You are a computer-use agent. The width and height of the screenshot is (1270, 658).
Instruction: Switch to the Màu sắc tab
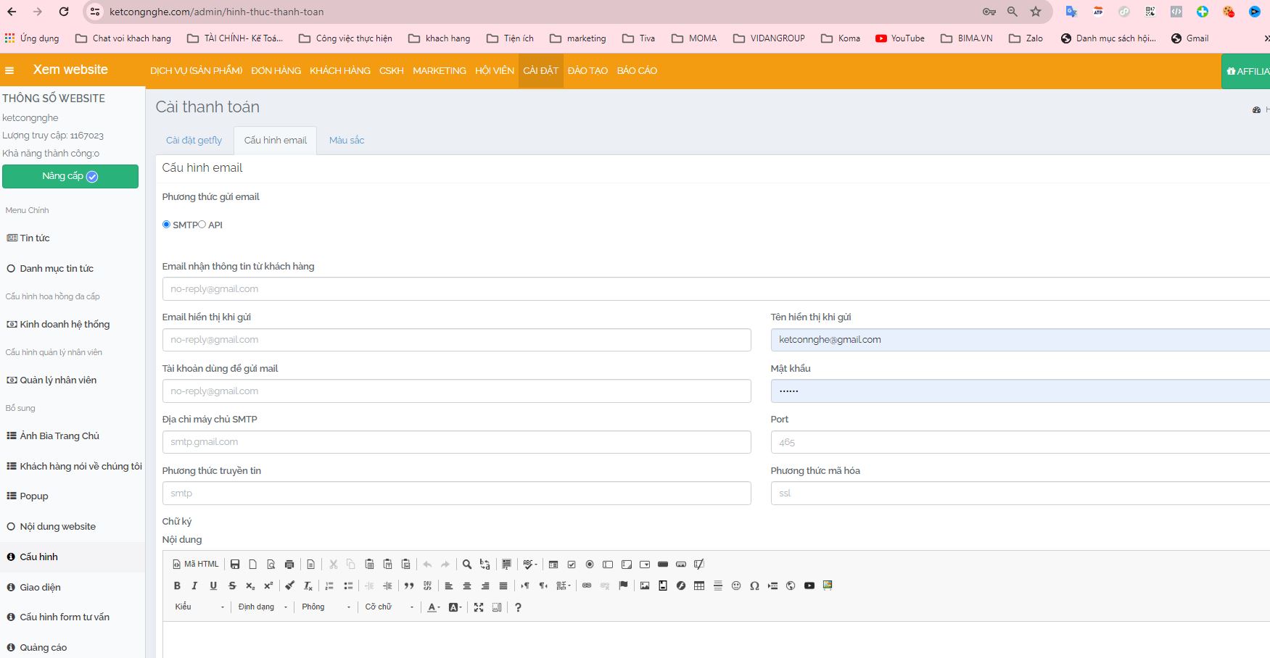(347, 141)
